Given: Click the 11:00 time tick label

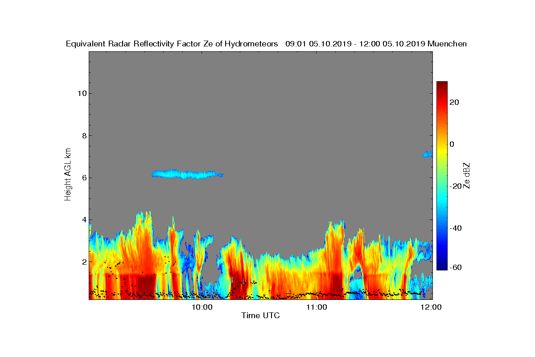Looking at the screenshot, I should coord(317,307).
